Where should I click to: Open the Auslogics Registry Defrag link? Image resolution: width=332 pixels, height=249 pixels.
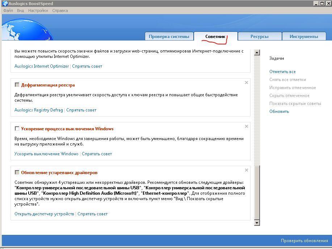point(38,110)
